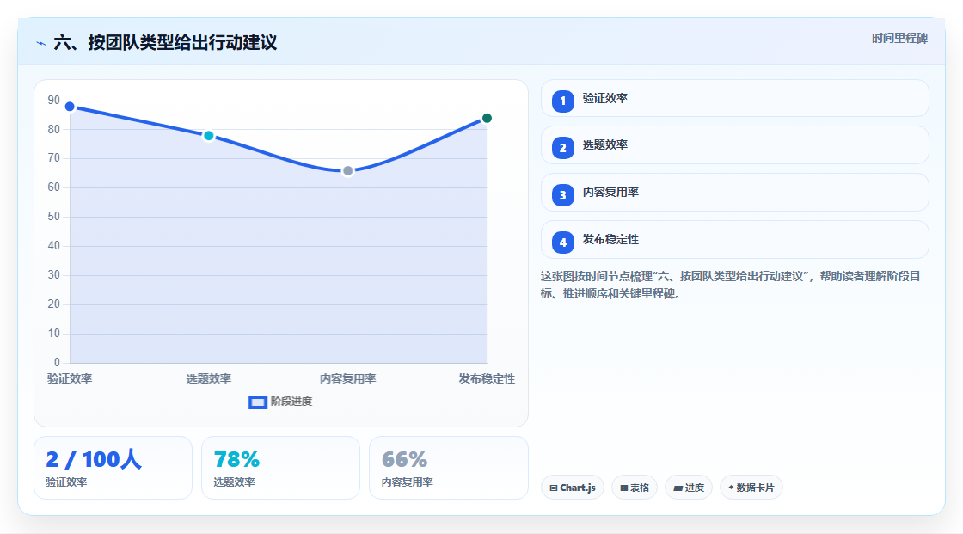This screenshot has height=534, width=963.
Task: Click the 进度 tag
Action: [689, 488]
